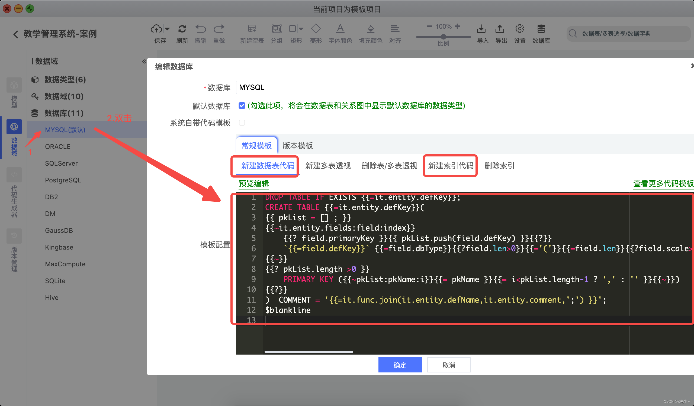The height and width of the screenshot is (406, 694).
Task: Open the Fill color tool
Action: 370,29
